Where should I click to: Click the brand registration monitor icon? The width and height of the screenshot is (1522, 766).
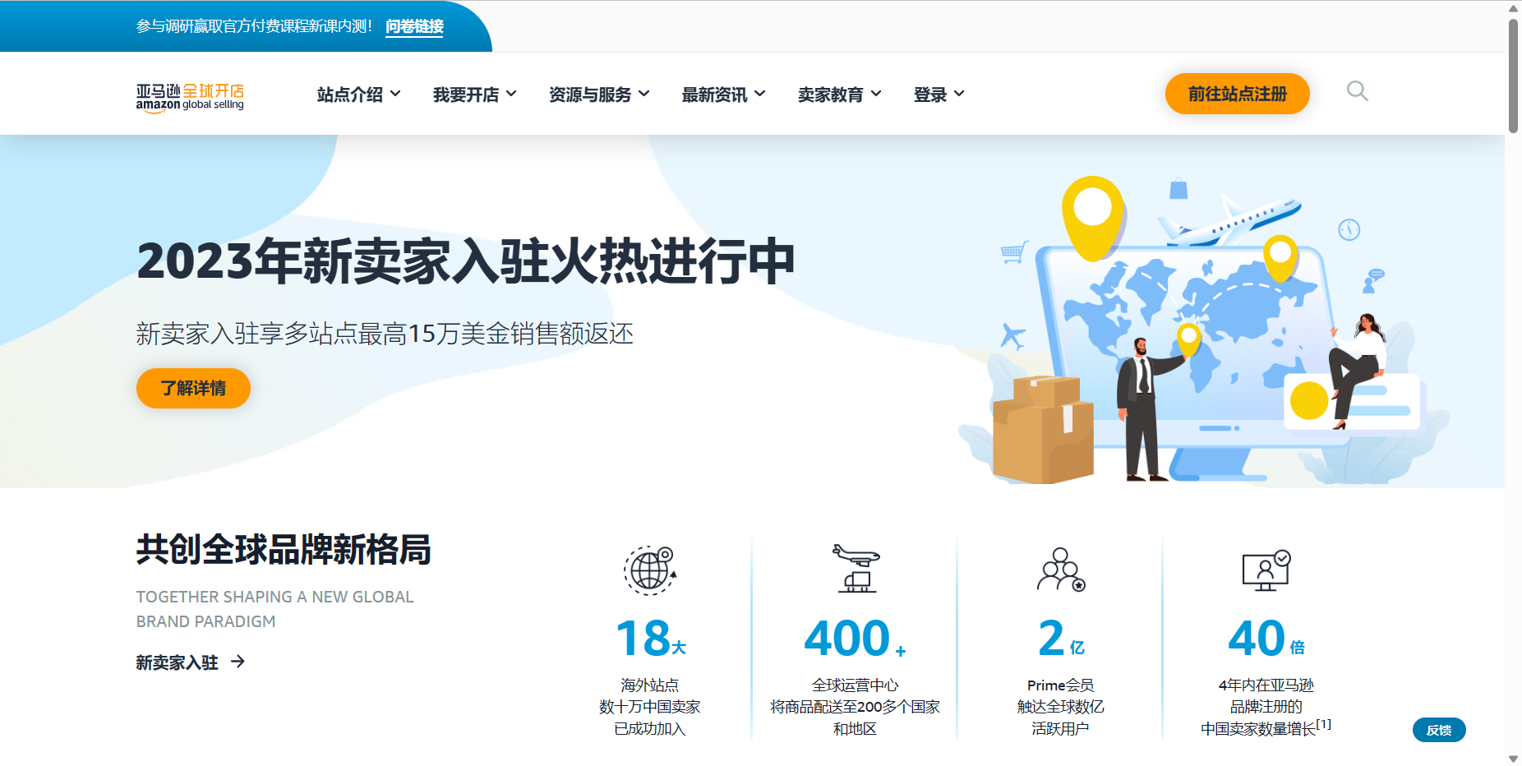1266,570
